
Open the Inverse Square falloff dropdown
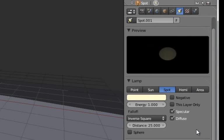click(x=146, y=118)
